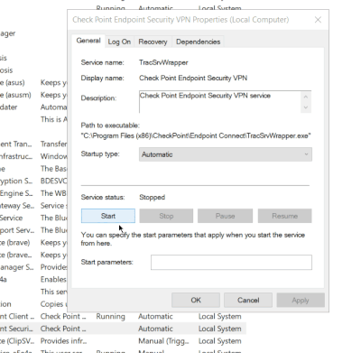Image resolution: width=361 pixels, height=353 pixels.
Task: Select the 'nt Client' service row name
Action: click(17, 317)
